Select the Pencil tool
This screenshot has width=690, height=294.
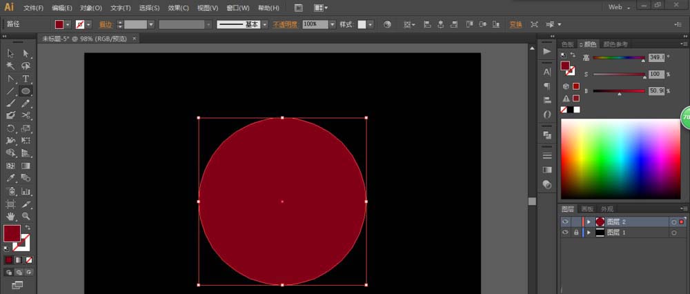(x=26, y=104)
